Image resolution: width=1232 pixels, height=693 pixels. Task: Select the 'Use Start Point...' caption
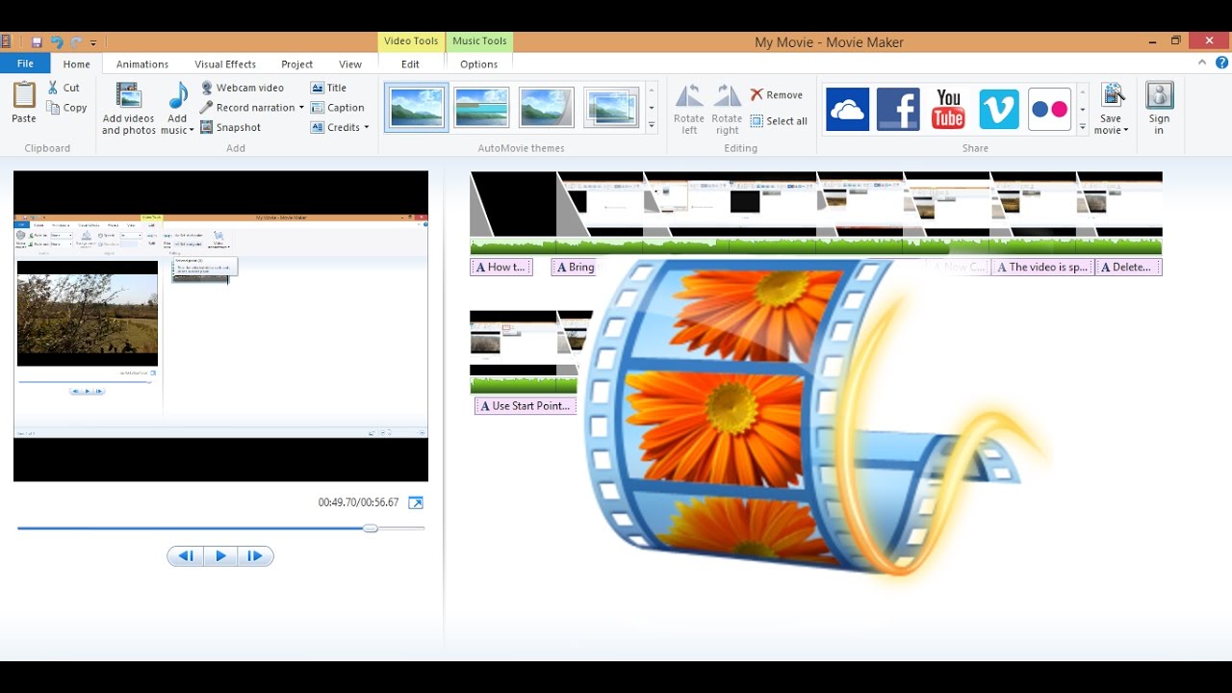(526, 406)
